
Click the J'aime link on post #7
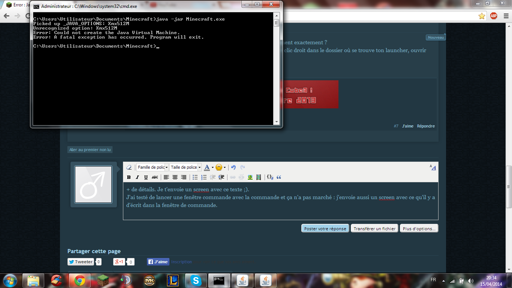(408, 126)
